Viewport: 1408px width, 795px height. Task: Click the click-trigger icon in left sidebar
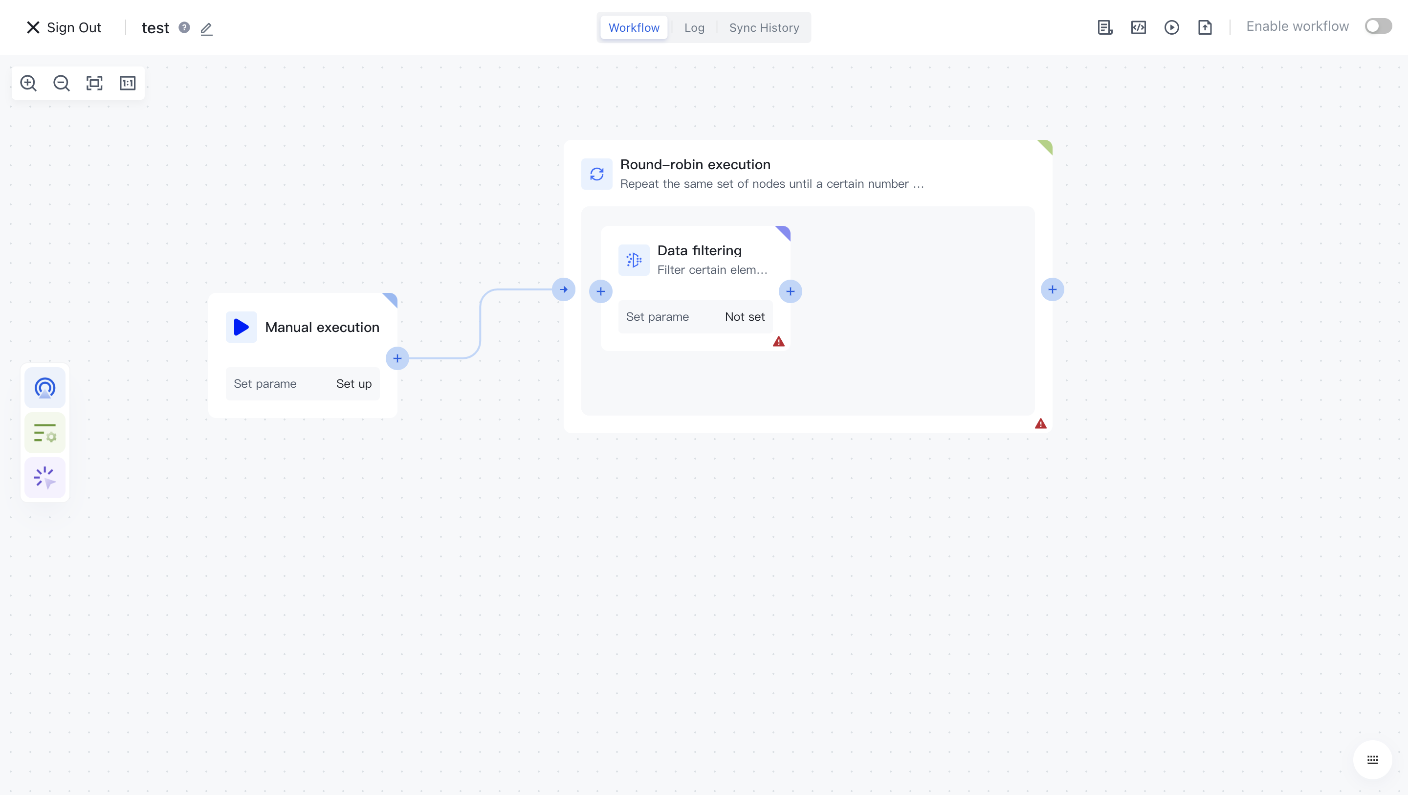click(45, 477)
